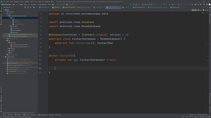
Task: Switch editor to Design view
Action: tap(205, 10)
